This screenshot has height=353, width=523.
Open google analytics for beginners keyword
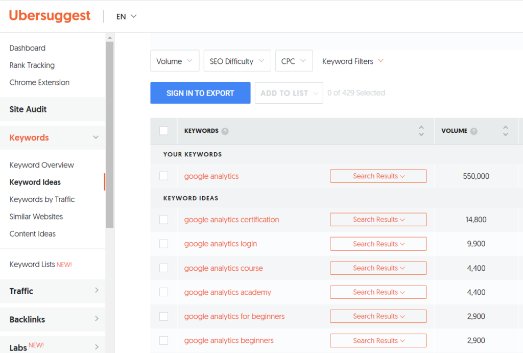pyautogui.click(x=234, y=316)
